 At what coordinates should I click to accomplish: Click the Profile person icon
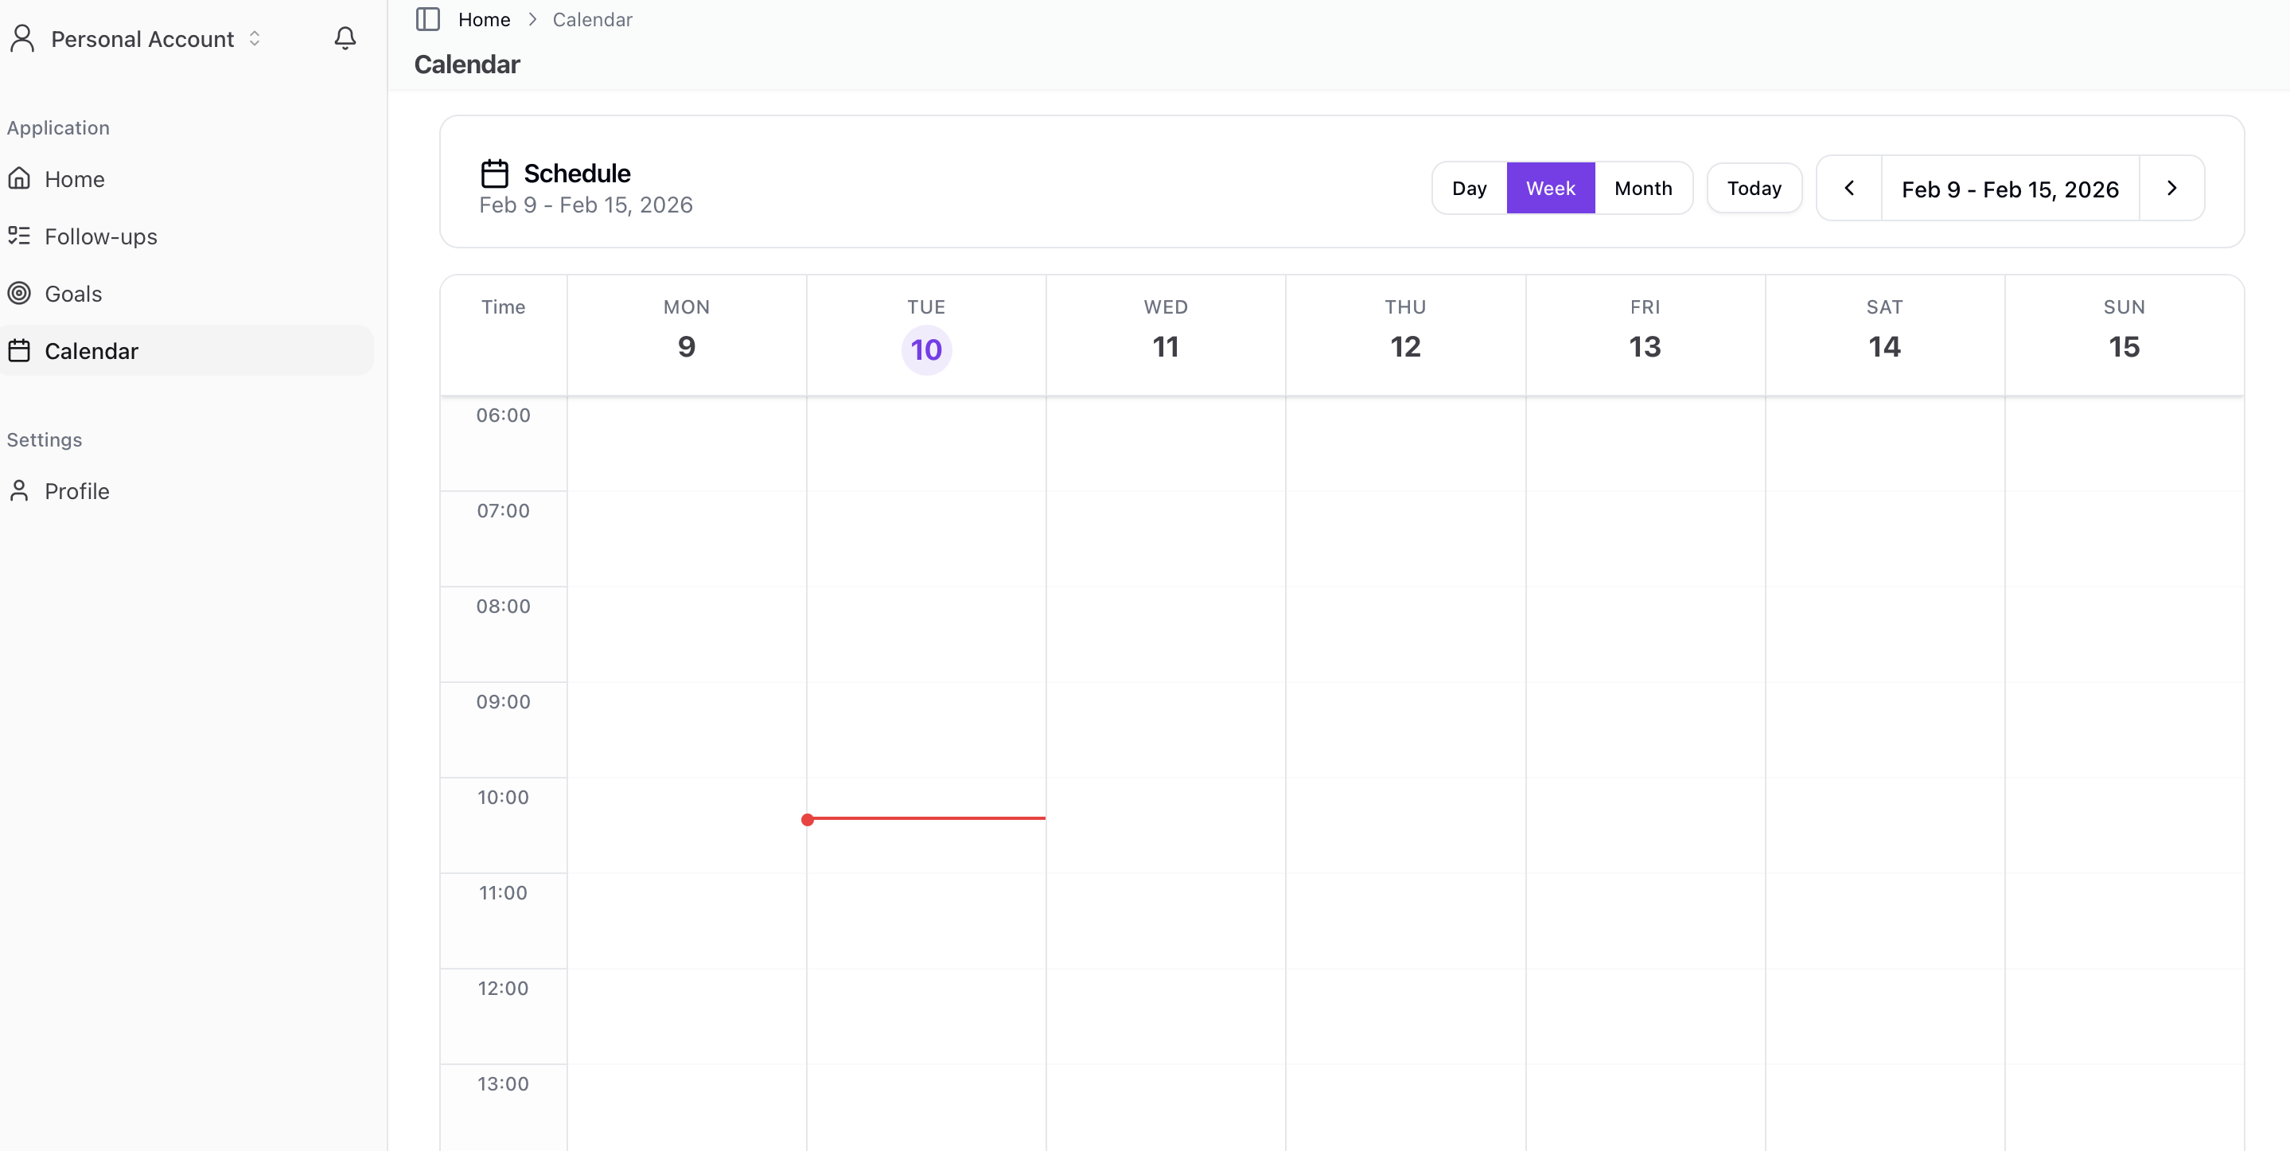click(20, 491)
